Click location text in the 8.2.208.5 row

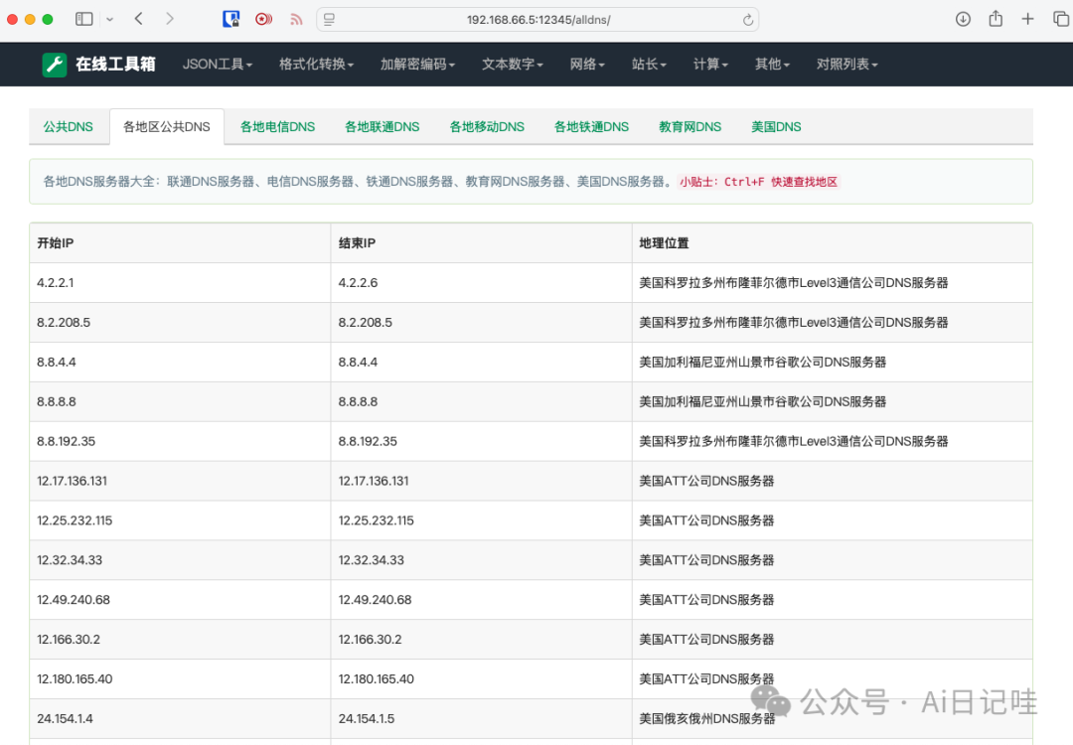(x=794, y=322)
